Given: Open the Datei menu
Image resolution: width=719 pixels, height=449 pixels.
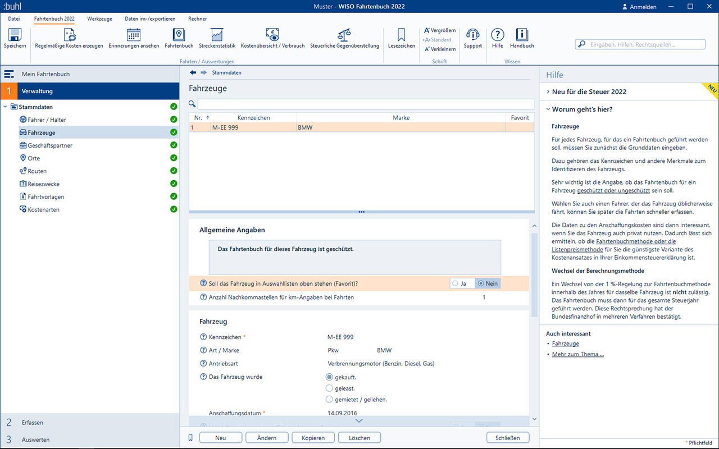Looking at the screenshot, I should 14,19.
